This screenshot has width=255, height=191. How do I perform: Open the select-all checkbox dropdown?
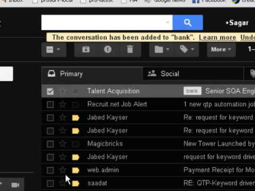click(54, 49)
